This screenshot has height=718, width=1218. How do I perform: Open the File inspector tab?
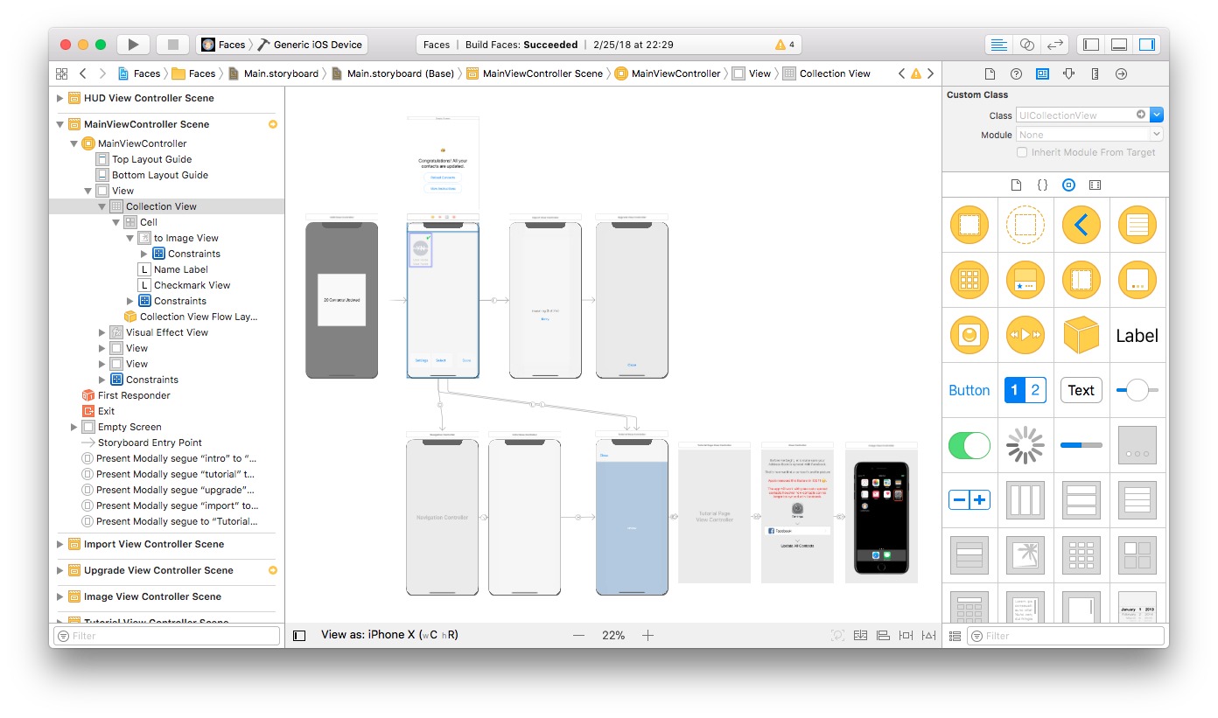[990, 74]
